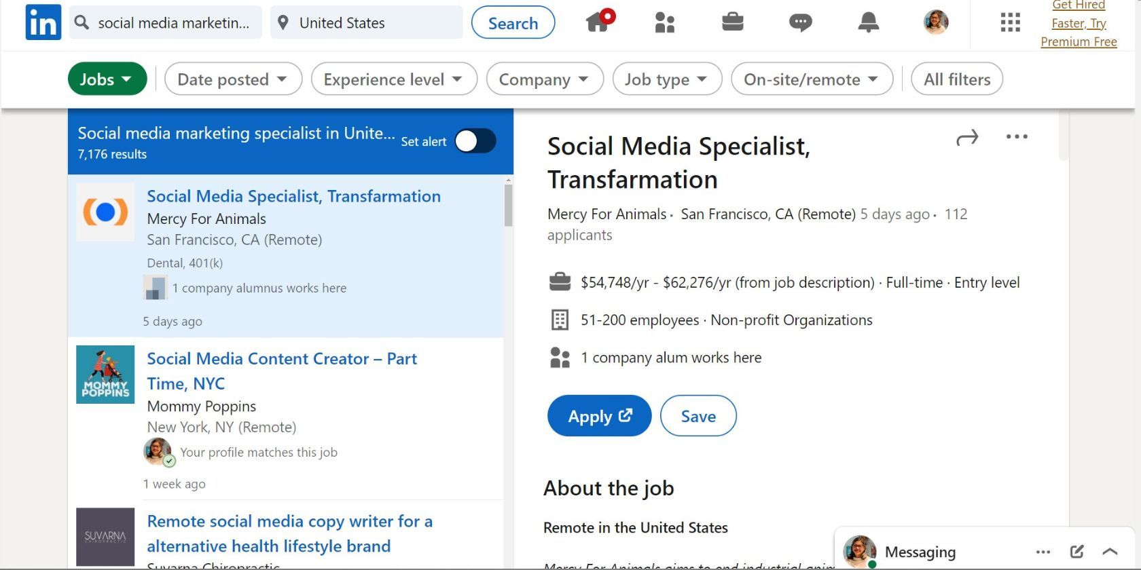Click Messaging label in chat panel

(x=920, y=552)
